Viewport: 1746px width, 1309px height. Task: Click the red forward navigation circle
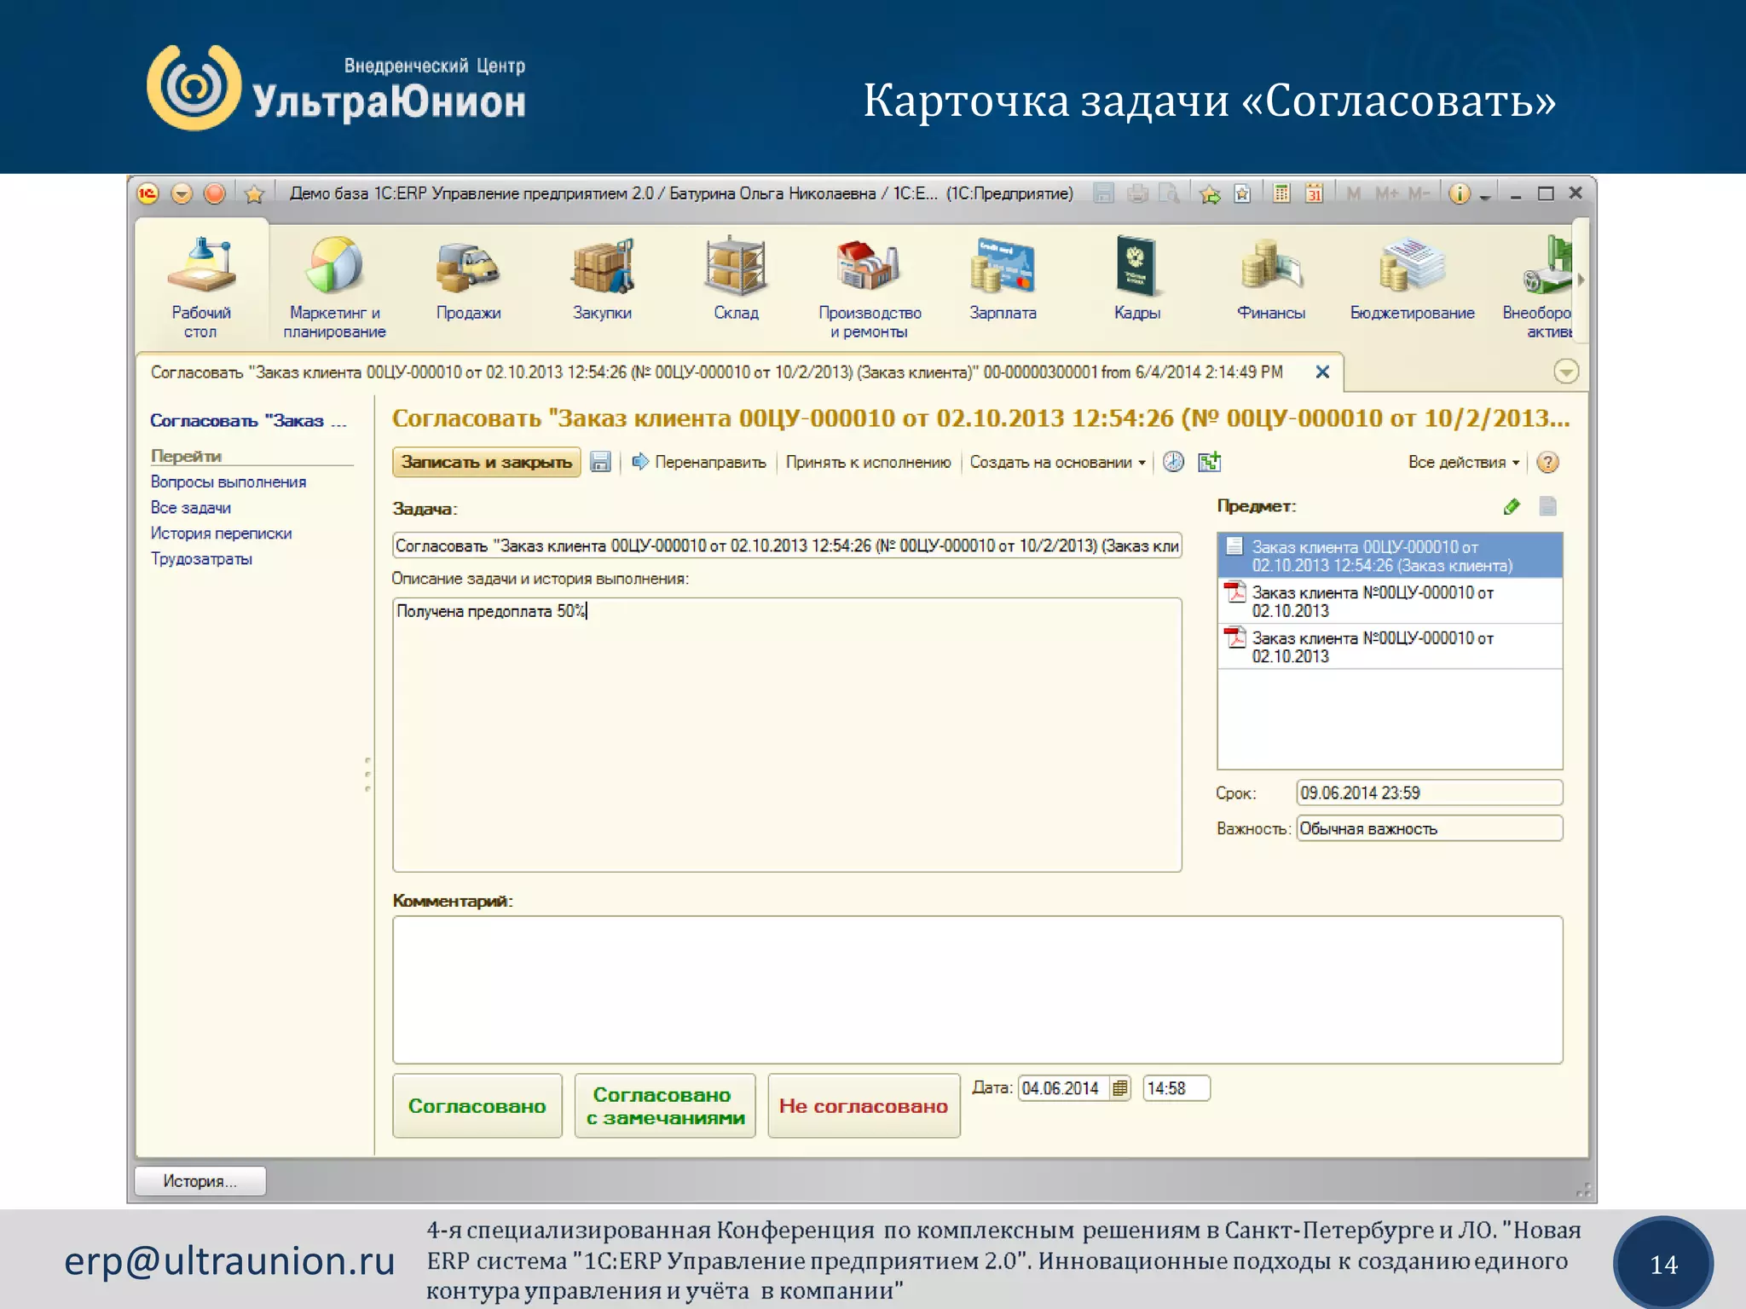tap(215, 193)
